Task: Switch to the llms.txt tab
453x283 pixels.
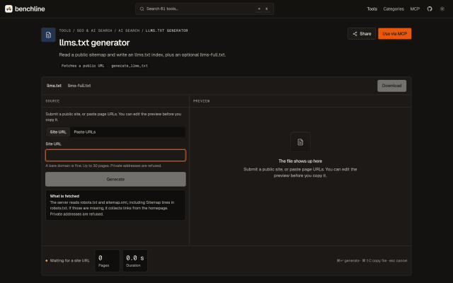Action: point(54,86)
